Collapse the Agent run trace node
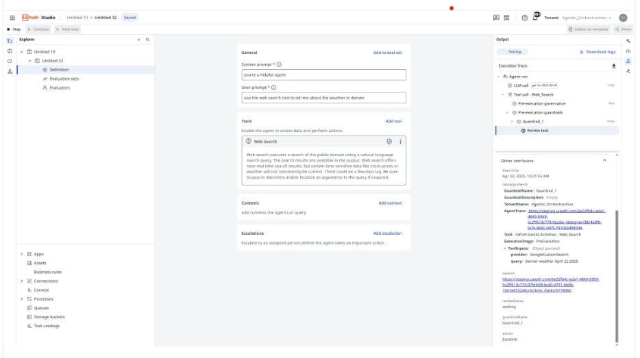The image size is (640, 358). pyautogui.click(x=498, y=77)
